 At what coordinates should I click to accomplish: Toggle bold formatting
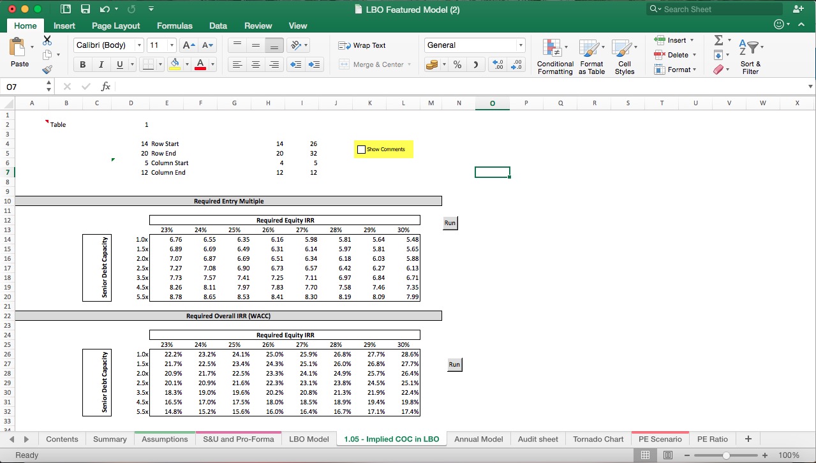(x=82, y=64)
